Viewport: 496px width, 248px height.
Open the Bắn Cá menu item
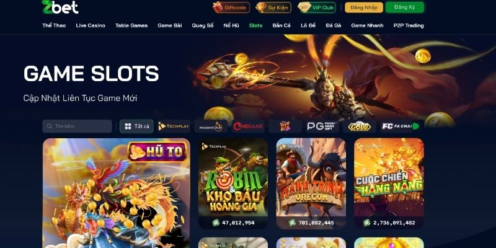pos(281,25)
